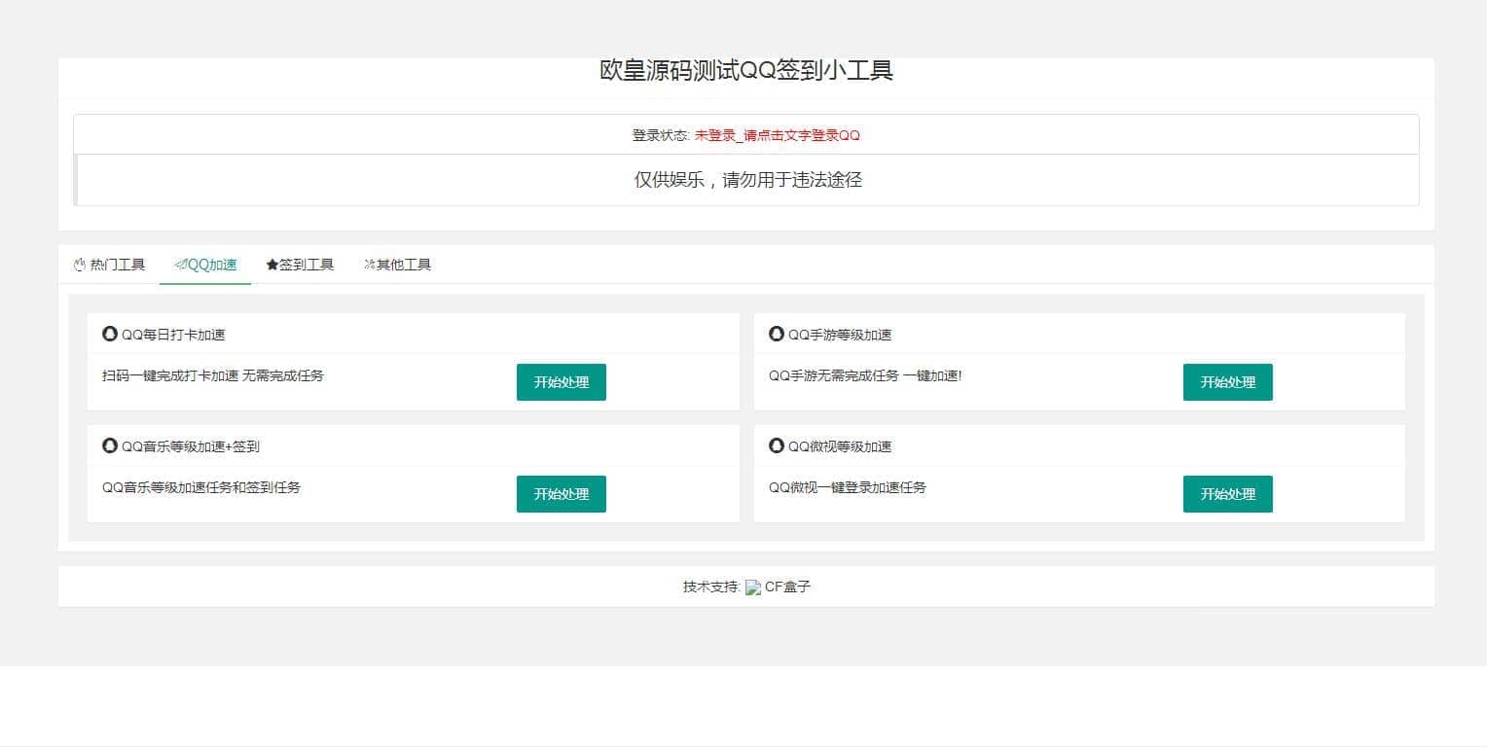1487x747 pixels.
Task: Select the 其他工具 tab
Action: (397, 265)
